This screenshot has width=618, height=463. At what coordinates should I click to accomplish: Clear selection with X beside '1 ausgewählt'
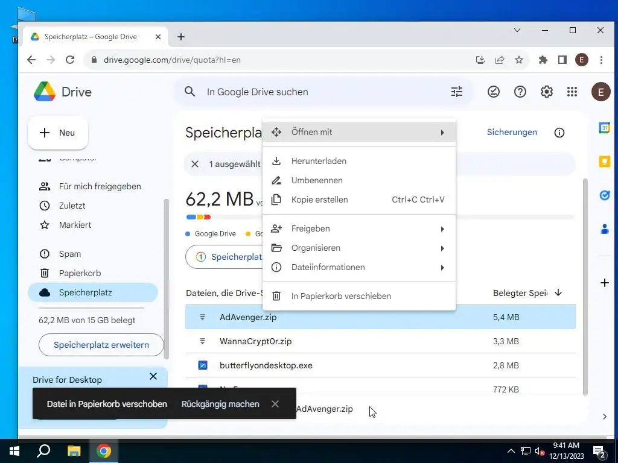[195, 164]
